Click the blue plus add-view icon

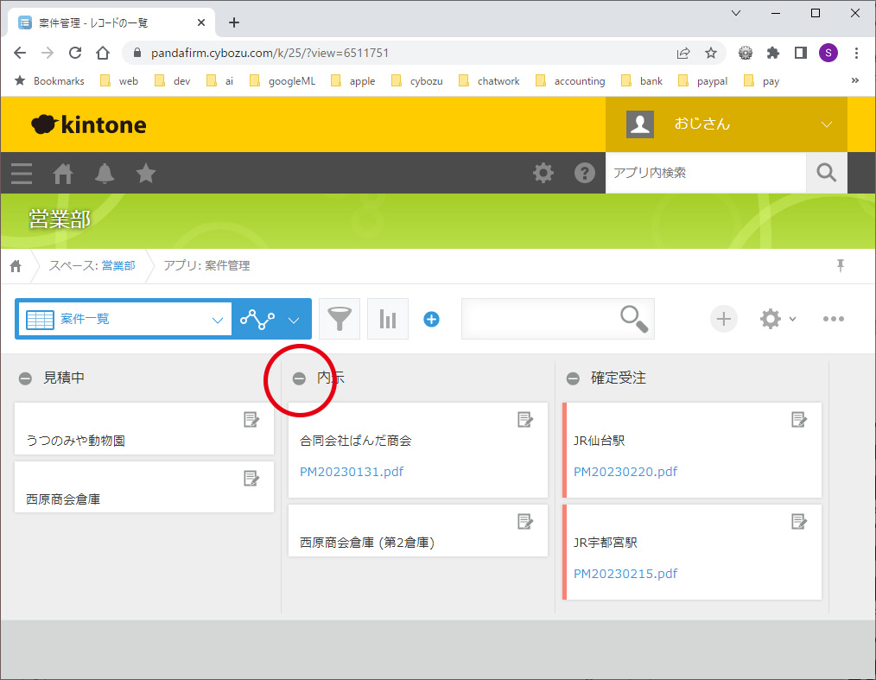pyautogui.click(x=432, y=319)
